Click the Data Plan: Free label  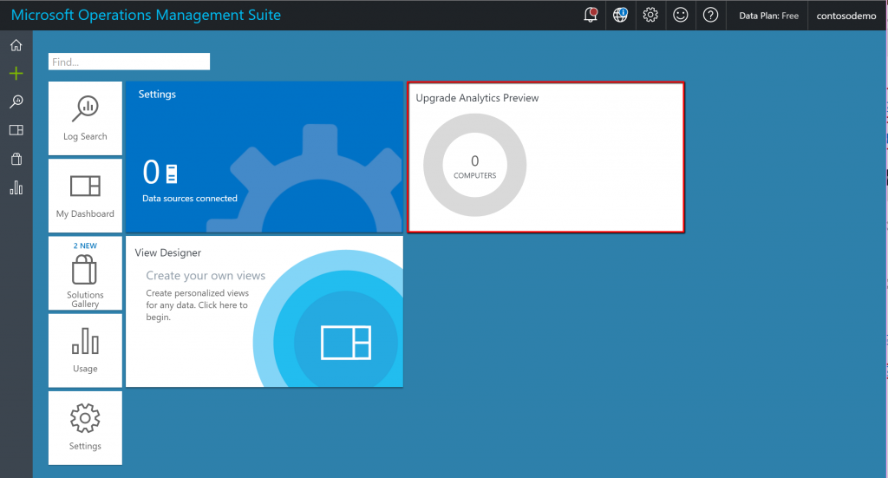tap(768, 16)
